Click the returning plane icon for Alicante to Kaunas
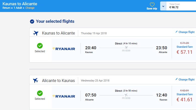The height and width of the screenshot is (110, 196). [36, 80]
